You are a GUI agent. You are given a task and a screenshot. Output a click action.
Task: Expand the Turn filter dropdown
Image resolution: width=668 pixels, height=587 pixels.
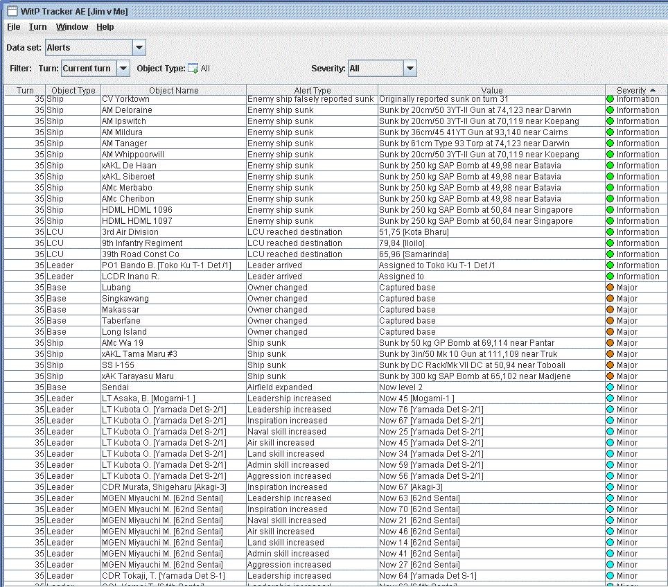(x=123, y=69)
